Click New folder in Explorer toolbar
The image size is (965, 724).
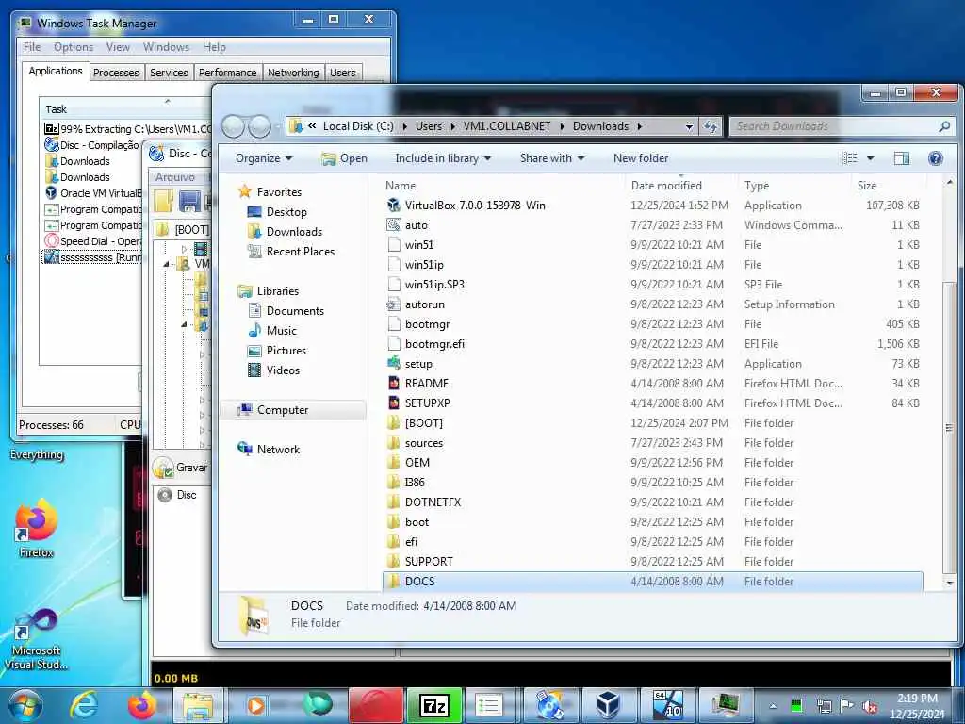coord(641,158)
